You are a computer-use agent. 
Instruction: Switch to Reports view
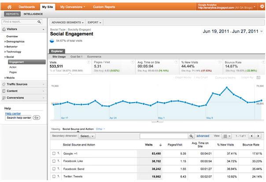click(x=12, y=14)
